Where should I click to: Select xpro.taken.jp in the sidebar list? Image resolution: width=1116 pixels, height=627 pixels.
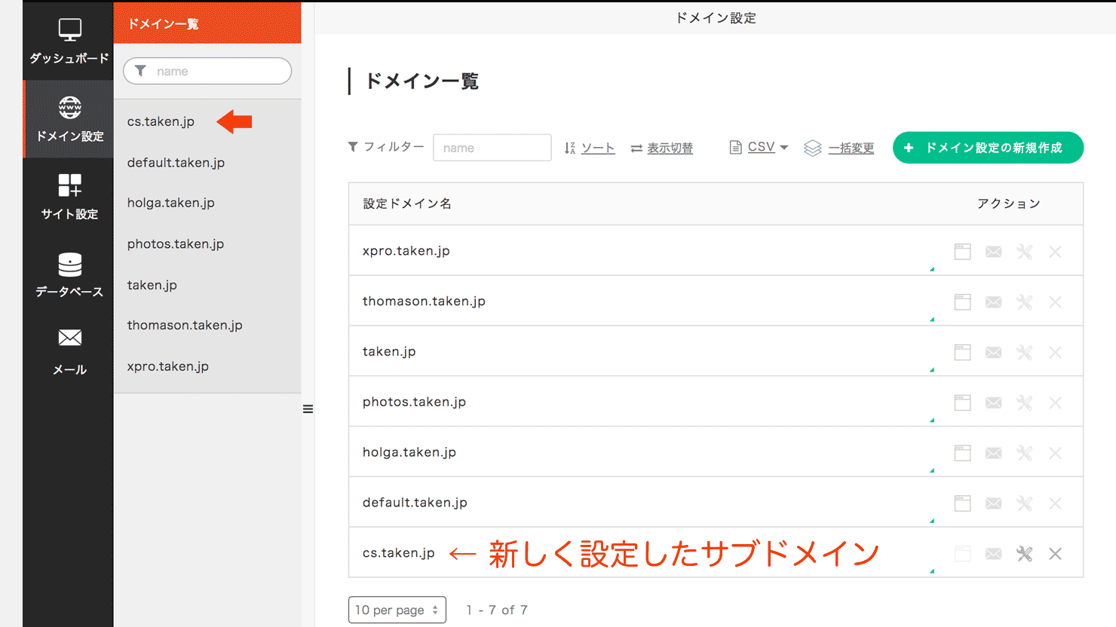click(x=168, y=366)
